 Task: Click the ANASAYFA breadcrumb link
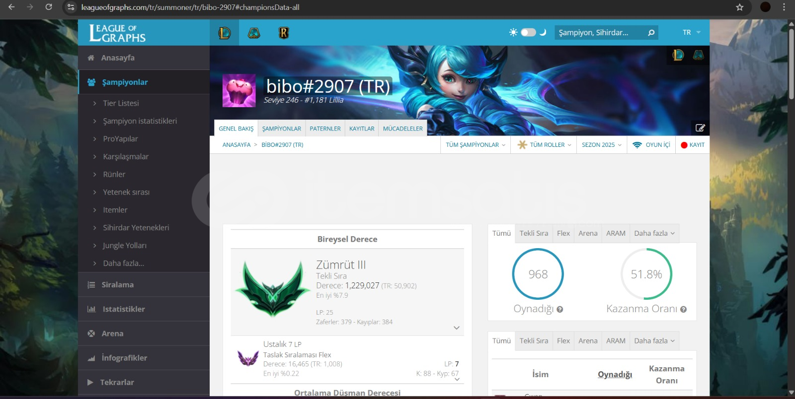pos(237,145)
